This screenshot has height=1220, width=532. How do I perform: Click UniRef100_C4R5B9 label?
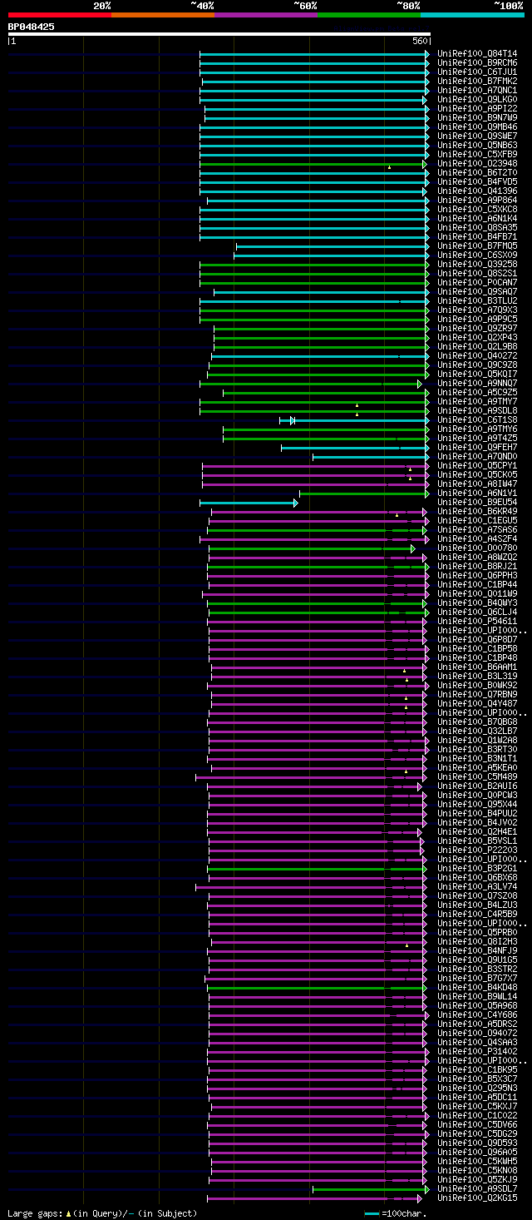tap(477, 914)
